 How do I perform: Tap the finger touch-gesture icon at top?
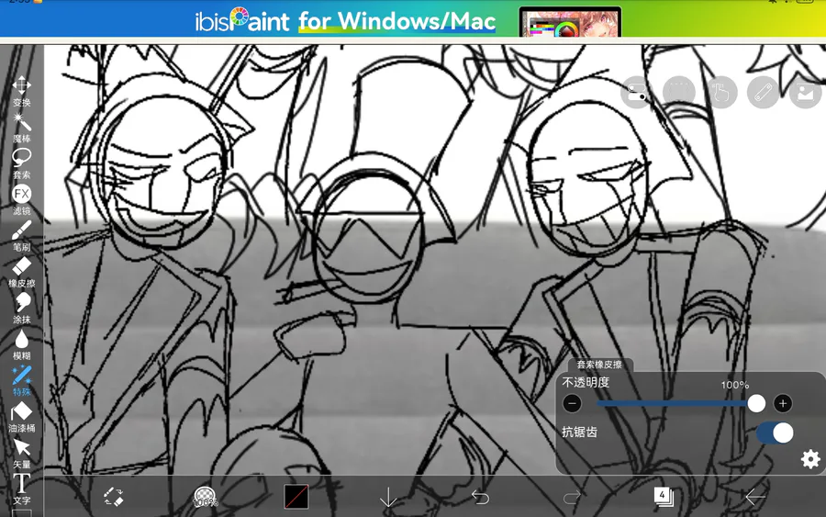pos(721,93)
